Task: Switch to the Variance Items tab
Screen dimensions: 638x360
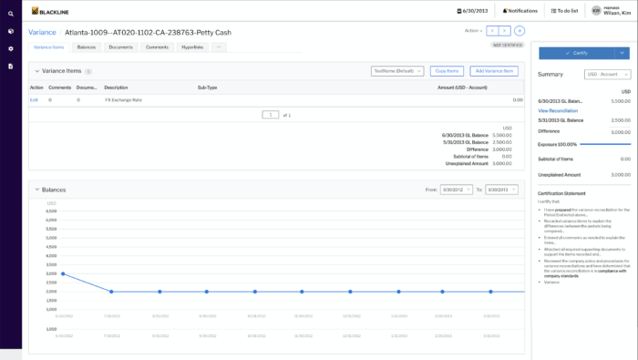Action: click(49, 47)
